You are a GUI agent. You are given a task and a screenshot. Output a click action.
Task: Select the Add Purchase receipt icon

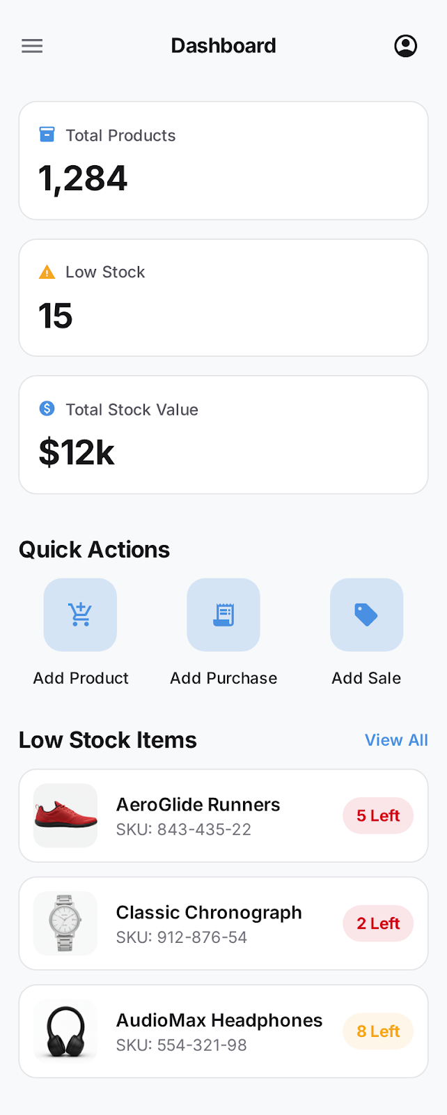[x=223, y=615]
